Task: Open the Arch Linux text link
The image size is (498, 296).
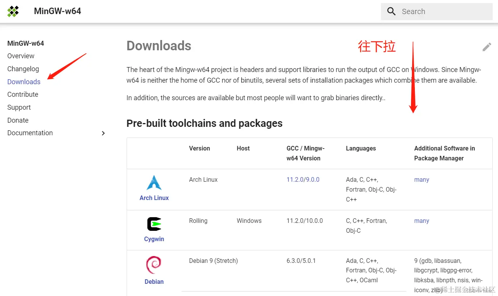Action: [154, 198]
